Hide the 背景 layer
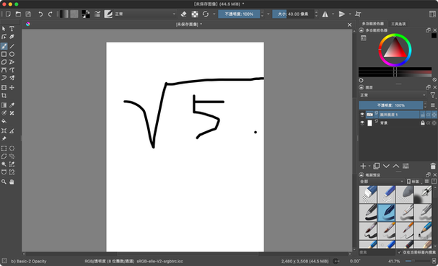 (x=362, y=123)
